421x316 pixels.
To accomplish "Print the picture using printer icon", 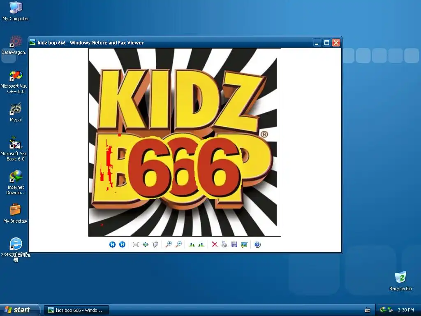I will [224, 244].
